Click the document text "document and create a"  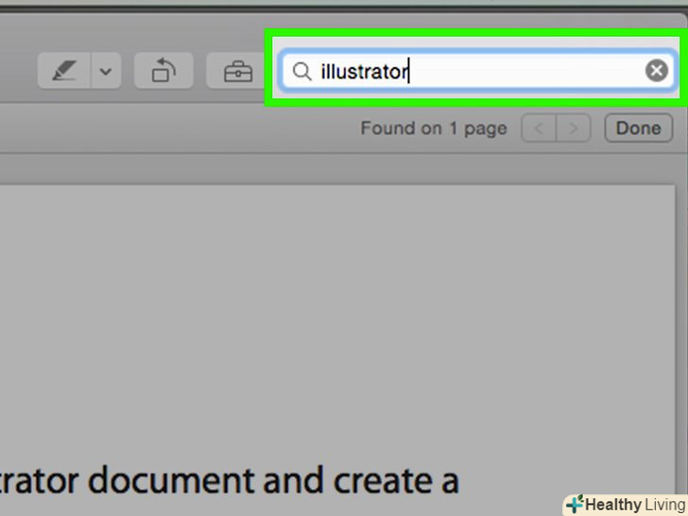pos(273,481)
